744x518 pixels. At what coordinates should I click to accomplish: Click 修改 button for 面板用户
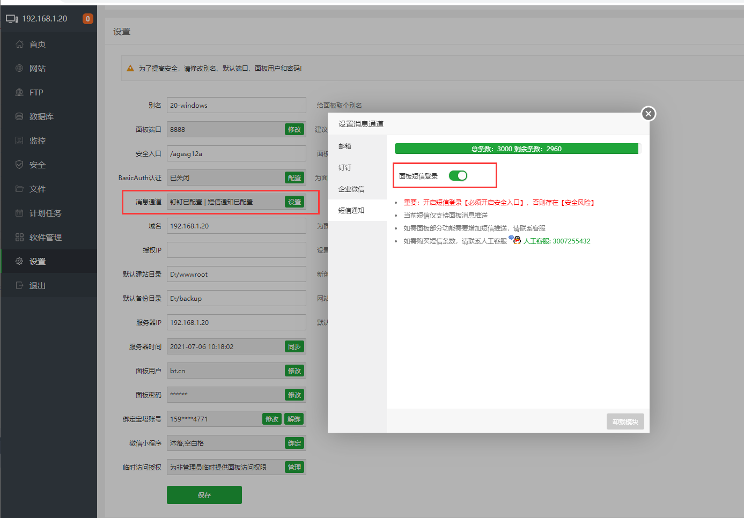pos(294,371)
